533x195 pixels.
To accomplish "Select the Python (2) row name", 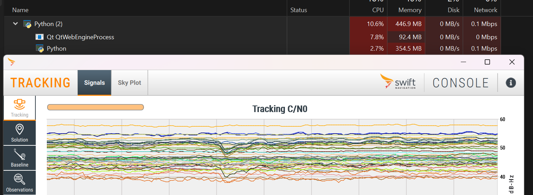I will click(x=49, y=24).
